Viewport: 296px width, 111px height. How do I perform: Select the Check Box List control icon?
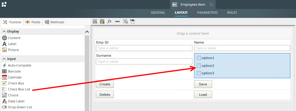click(4, 89)
